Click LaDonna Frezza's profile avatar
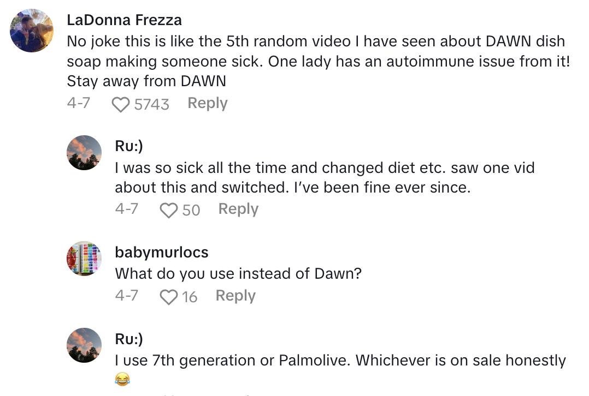Screen dimensions: 589x396 click(31, 29)
